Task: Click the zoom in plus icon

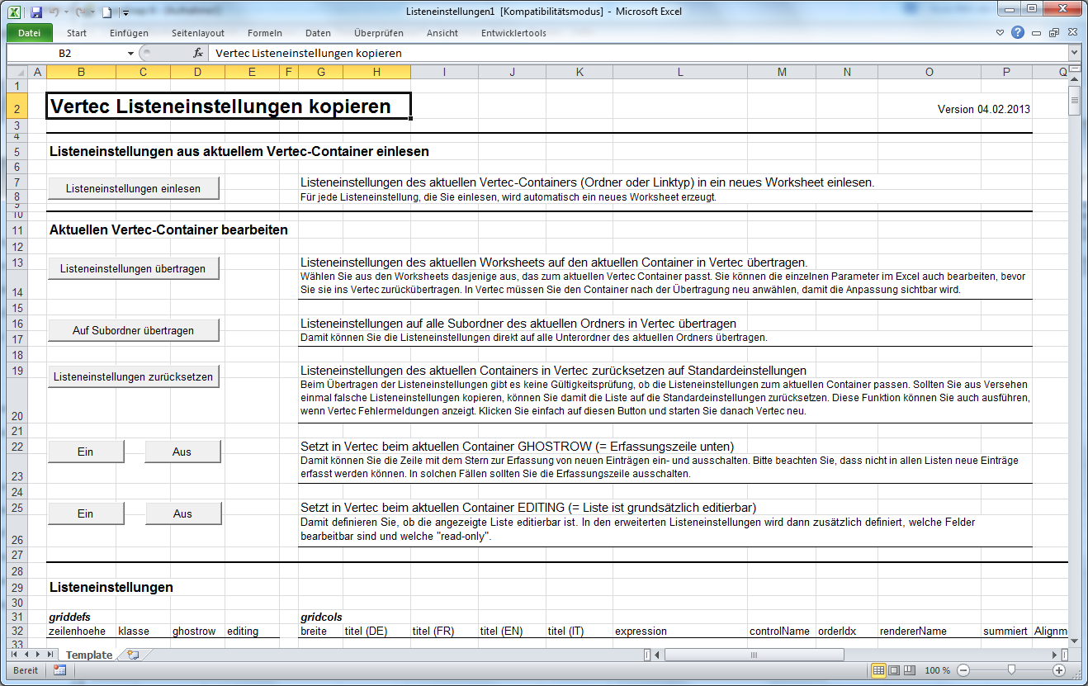Action: (x=1059, y=670)
